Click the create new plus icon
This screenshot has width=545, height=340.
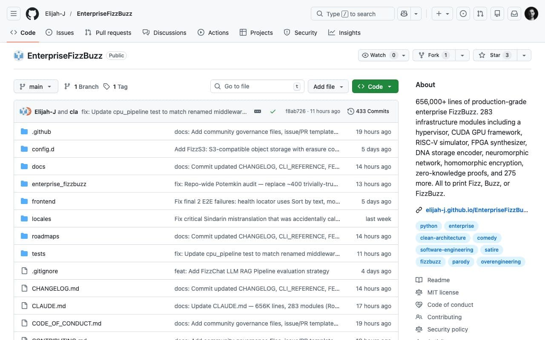pos(439,13)
